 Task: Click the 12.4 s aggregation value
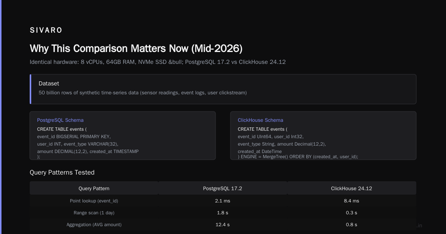click(x=223, y=224)
